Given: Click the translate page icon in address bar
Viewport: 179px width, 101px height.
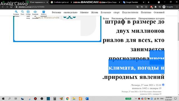Looking at the screenshot, I should (x=138, y=7).
